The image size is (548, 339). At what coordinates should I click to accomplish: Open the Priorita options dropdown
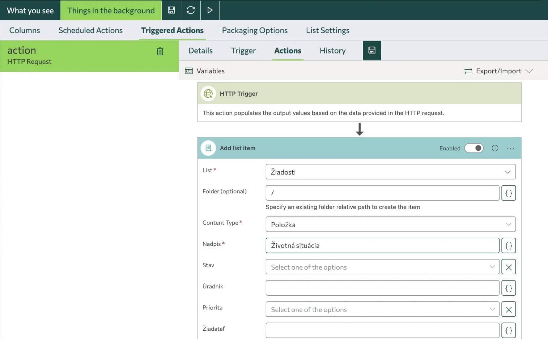coord(382,309)
